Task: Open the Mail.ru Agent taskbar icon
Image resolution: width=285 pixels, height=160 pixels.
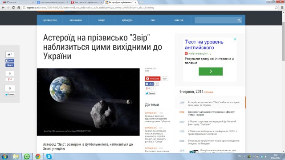Action: point(27,156)
